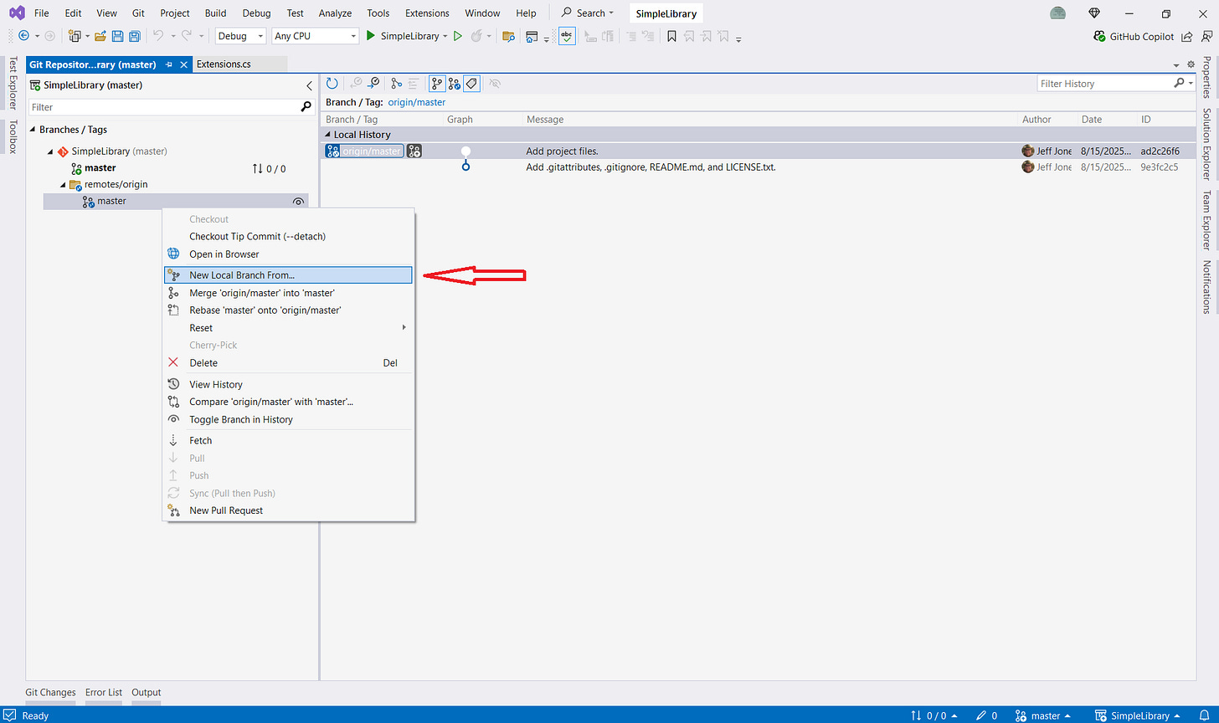This screenshot has width=1219, height=723.
Task: Open the Reset submenu arrow
Action: coord(404,327)
